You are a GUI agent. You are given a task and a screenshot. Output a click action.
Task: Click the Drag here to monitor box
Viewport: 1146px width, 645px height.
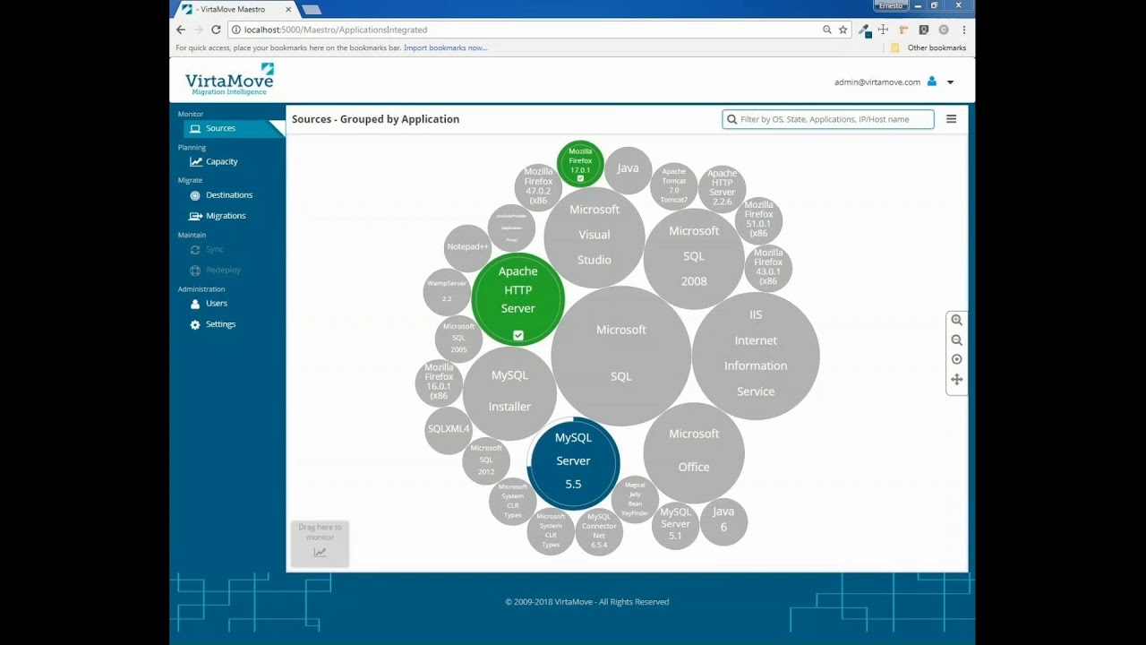tap(320, 543)
